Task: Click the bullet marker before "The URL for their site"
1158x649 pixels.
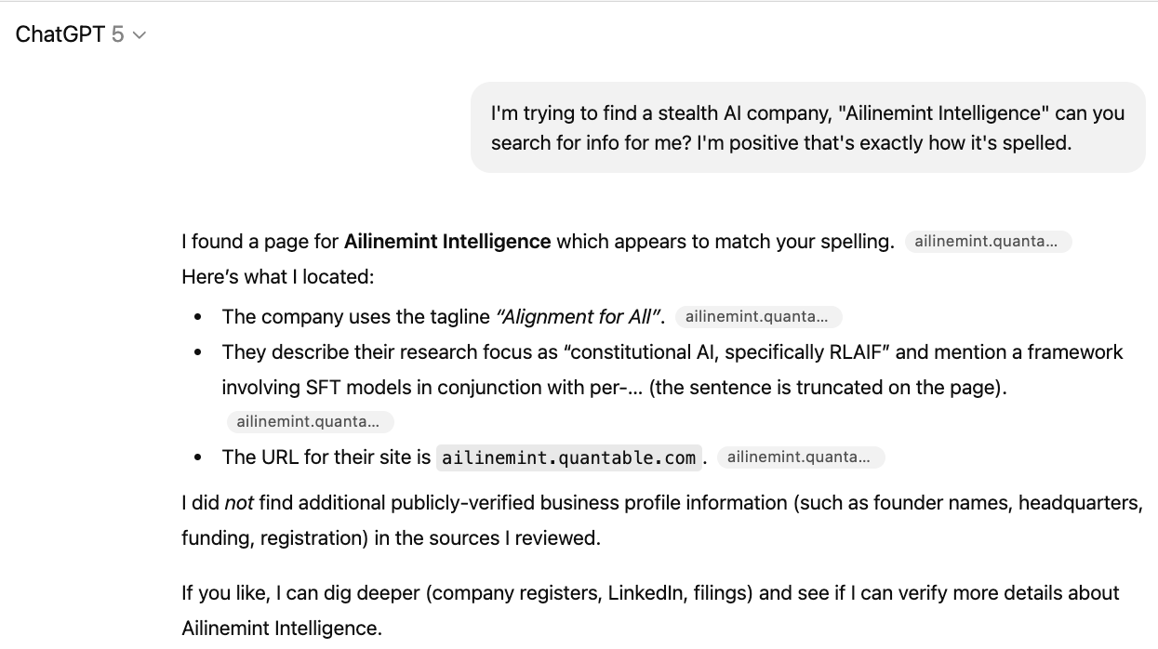Action: tap(198, 457)
